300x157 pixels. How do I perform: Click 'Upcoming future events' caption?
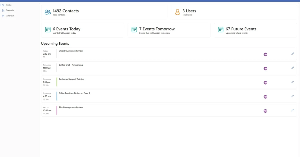click(236, 33)
